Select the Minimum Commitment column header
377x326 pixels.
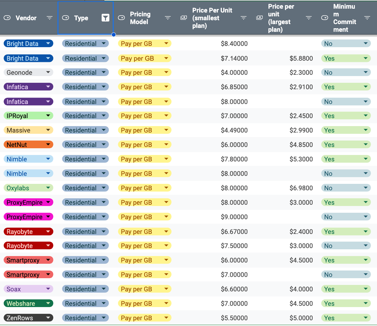coord(344,18)
